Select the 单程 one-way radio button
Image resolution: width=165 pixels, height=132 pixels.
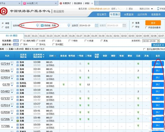tap(3, 23)
